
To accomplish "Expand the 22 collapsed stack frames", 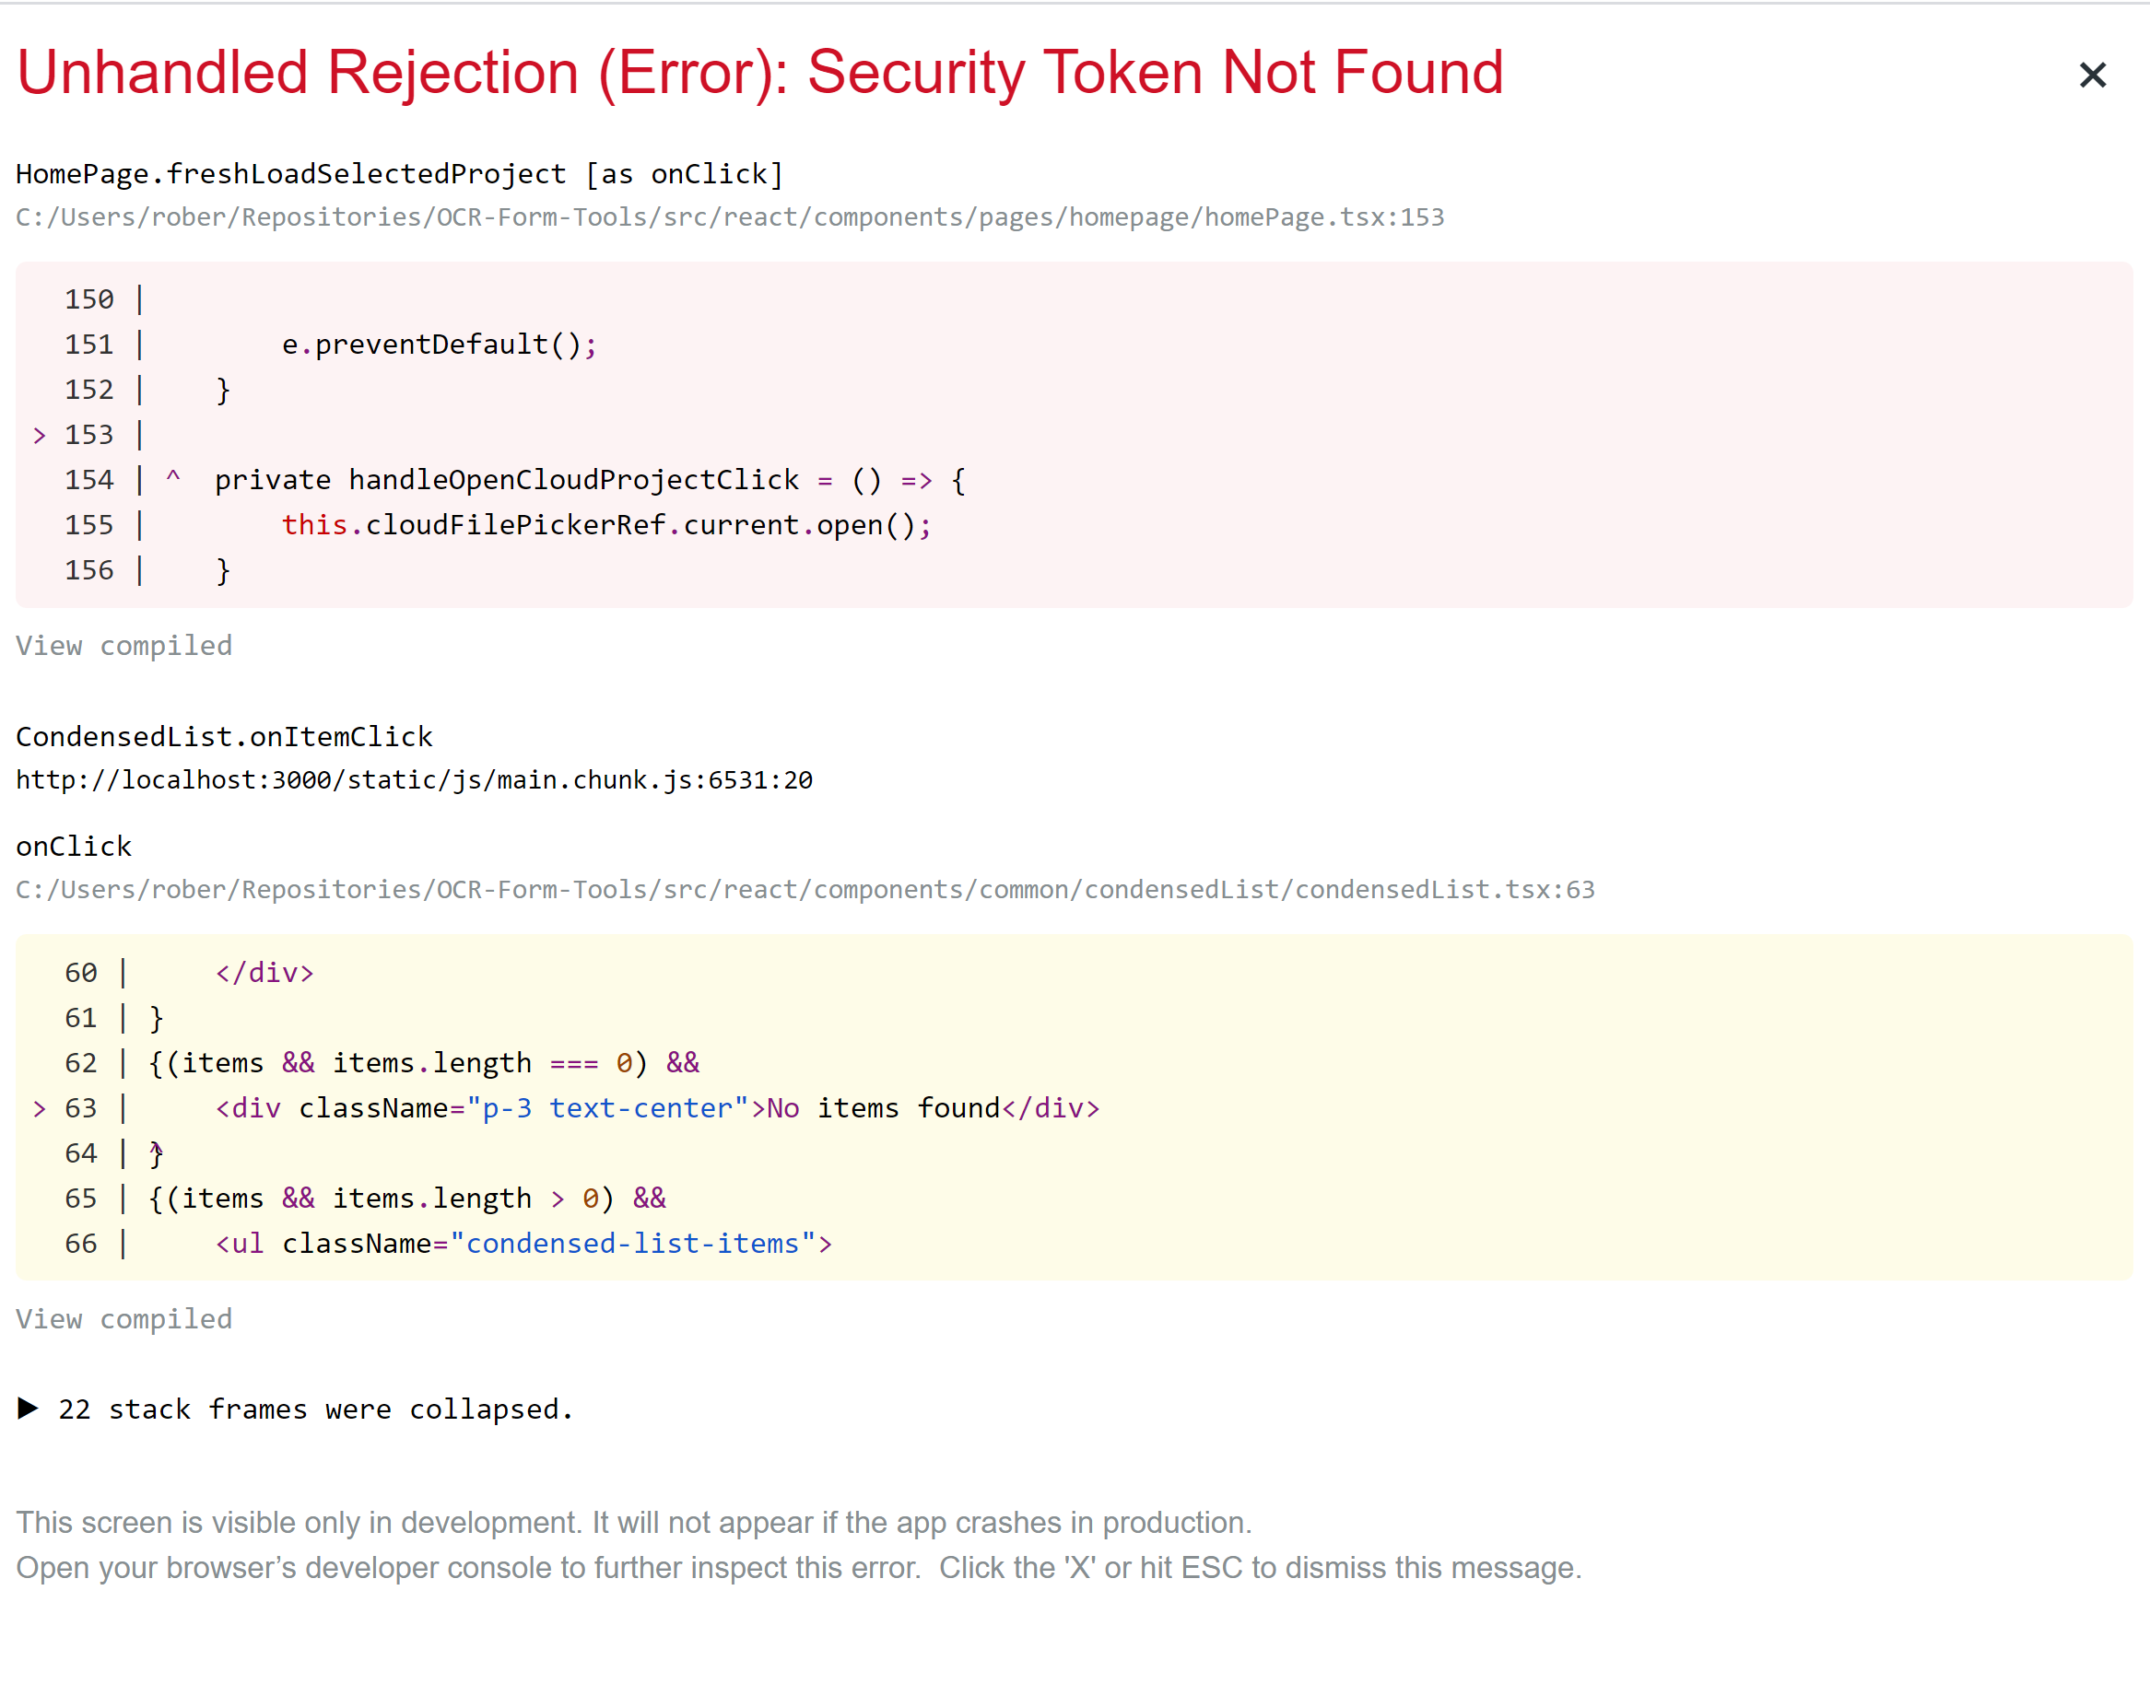I will [x=314, y=1409].
